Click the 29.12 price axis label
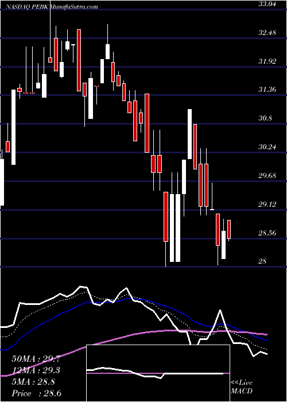This screenshot has height=402, width=287. [268, 204]
